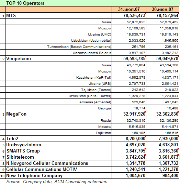This screenshot has height=186, width=180.
Task: Click the red comment marker on Sibirtelecom 3,742,624
Action: click(x=145, y=155)
